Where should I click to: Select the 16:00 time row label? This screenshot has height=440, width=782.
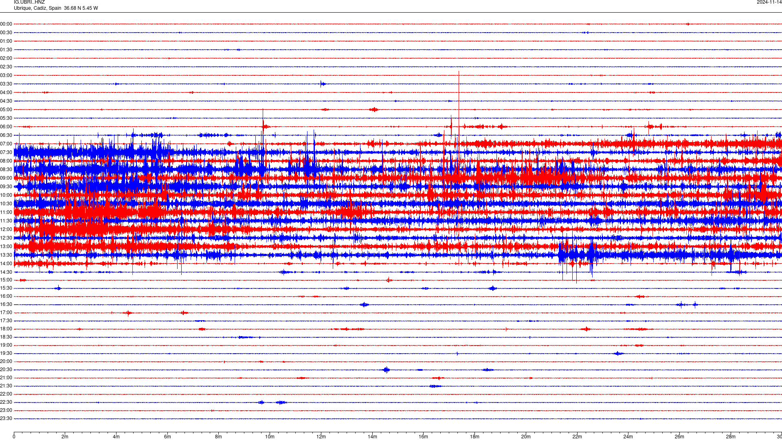6,296
